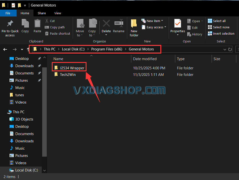Open the Move to menu

(80, 28)
